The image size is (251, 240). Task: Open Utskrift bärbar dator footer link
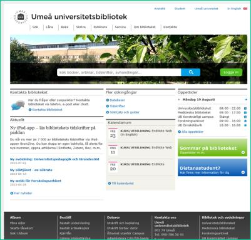tap(122, 228)
